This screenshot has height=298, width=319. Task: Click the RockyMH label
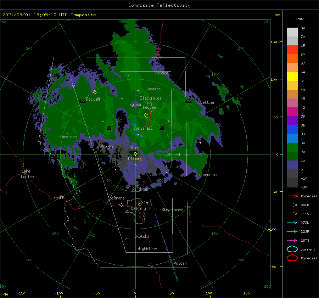[x=94, y=99]
